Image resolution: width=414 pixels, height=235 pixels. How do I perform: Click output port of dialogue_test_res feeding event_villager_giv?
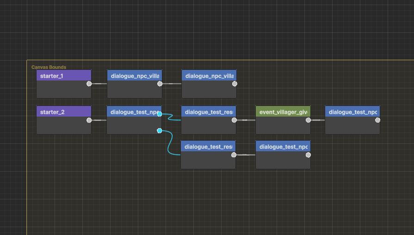coord(234,120)
